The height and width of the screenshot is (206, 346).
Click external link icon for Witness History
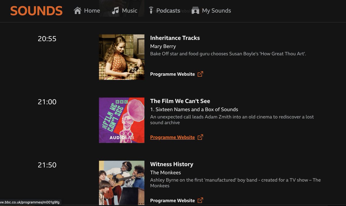coord(200,201)
